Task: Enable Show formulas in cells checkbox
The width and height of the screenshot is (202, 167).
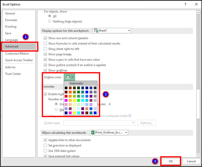Action: click(x=45, y=43)
